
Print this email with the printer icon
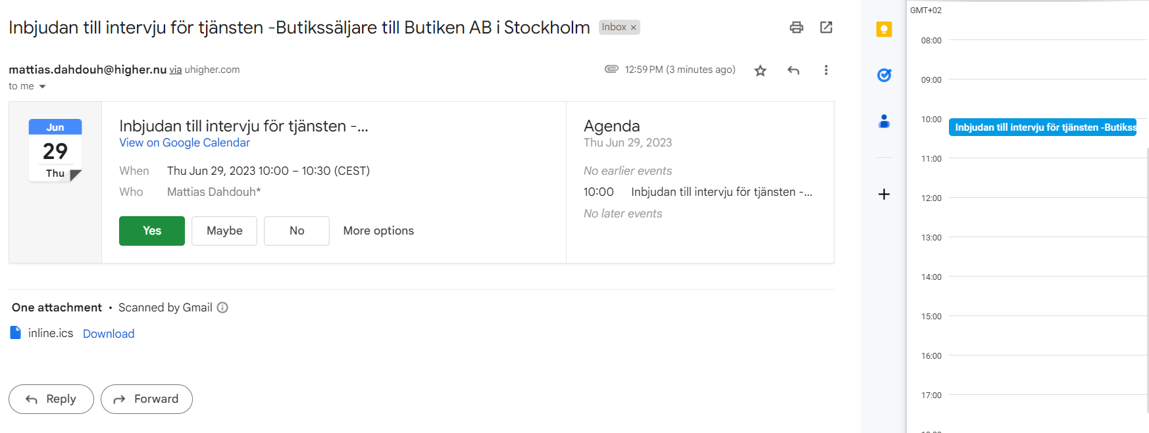click(x=796, y=27)
